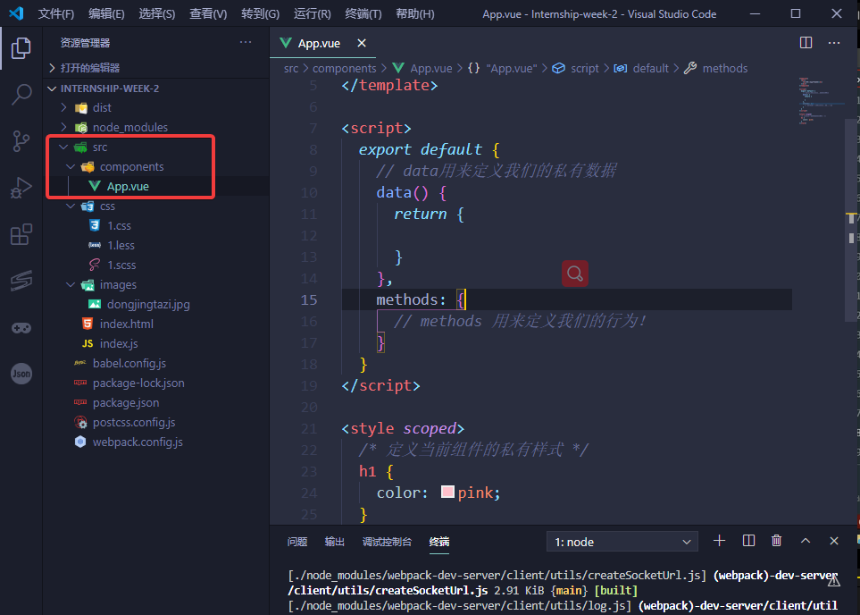Open postcss.config.js file
860x615 pixels.
coord(156,422)
